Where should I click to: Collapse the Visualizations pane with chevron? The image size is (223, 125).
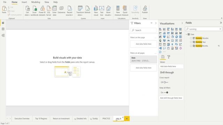pos(182,23)
